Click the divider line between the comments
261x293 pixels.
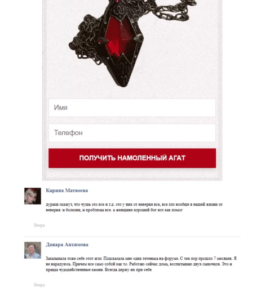click(132, 237)
